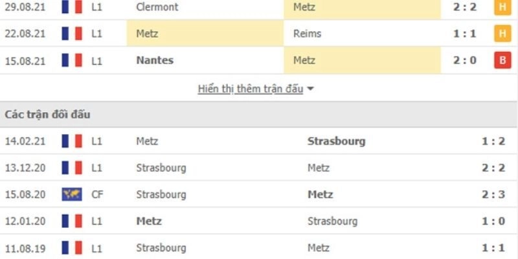The image size is (518, 259).
Task: Click French flag icon for 29.08.21 match
Action: [72, 7]
